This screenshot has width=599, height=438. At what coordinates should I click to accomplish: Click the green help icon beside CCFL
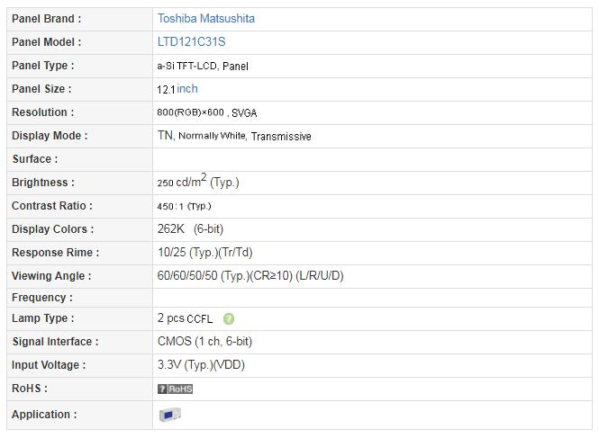coord(229,318)
